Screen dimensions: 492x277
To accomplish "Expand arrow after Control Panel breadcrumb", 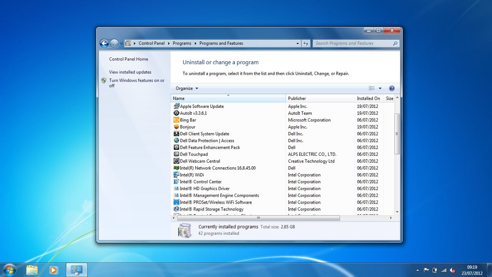I will (x=169, y=43).
